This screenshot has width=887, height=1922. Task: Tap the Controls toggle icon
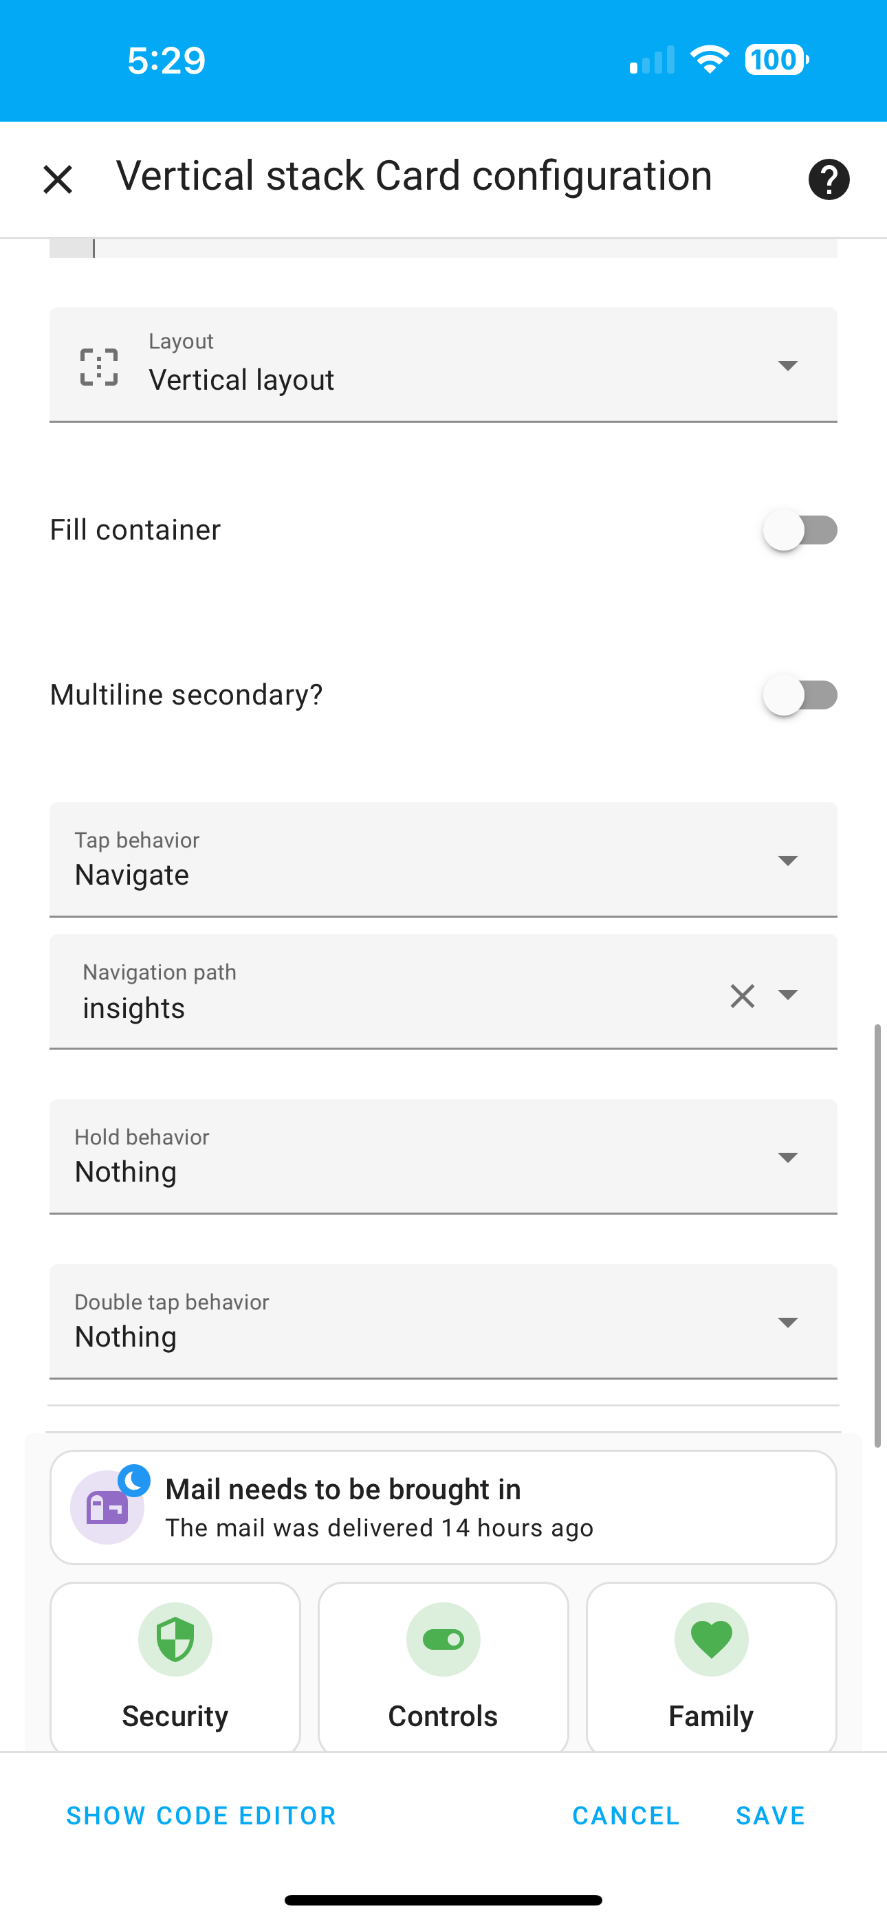443,1639
